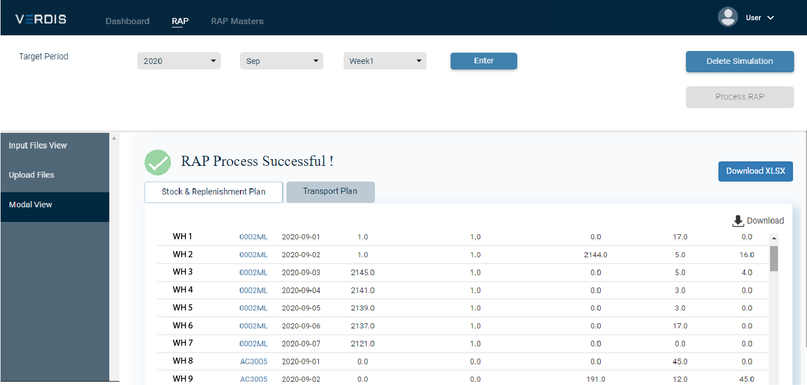
Task: Open the AC3005 link in row WH 8
Action: pos(253,361)
